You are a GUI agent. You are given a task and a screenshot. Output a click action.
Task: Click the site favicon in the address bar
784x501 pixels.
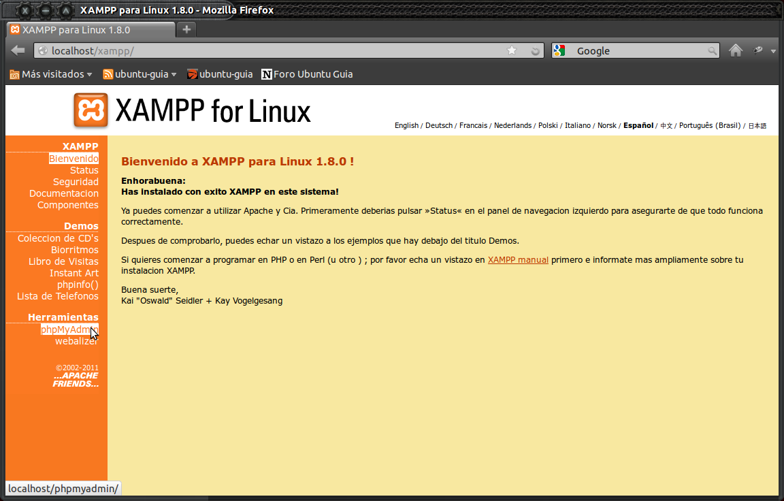click(x=42, y=50)
